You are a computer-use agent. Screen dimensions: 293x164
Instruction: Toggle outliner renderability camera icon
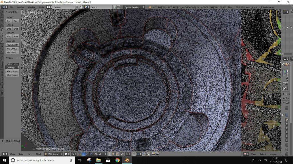[291, 28]
